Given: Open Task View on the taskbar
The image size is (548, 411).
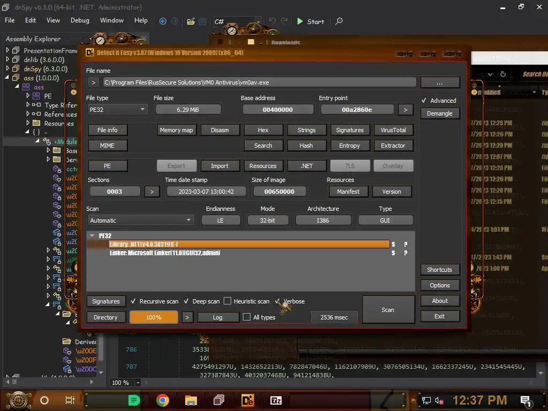Looking at the screenshot, I should tap(70, 400).
